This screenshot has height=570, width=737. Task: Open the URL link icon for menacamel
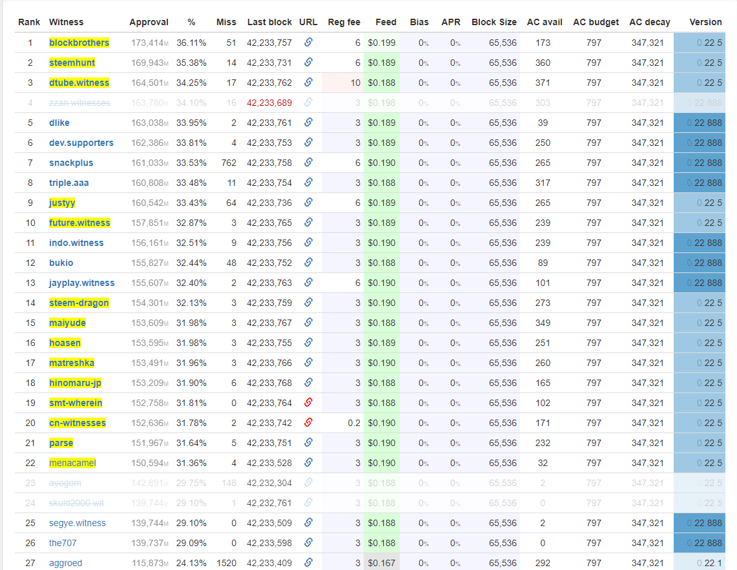tap(308, 462)
